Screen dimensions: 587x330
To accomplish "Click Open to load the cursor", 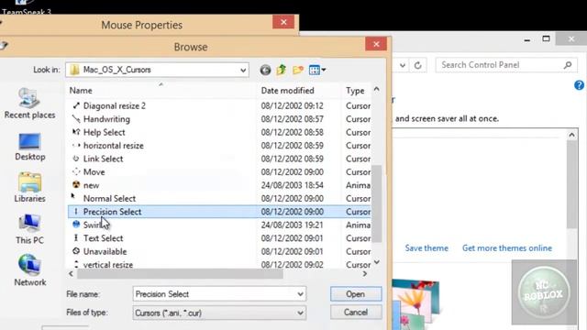I will pos(356,294).
